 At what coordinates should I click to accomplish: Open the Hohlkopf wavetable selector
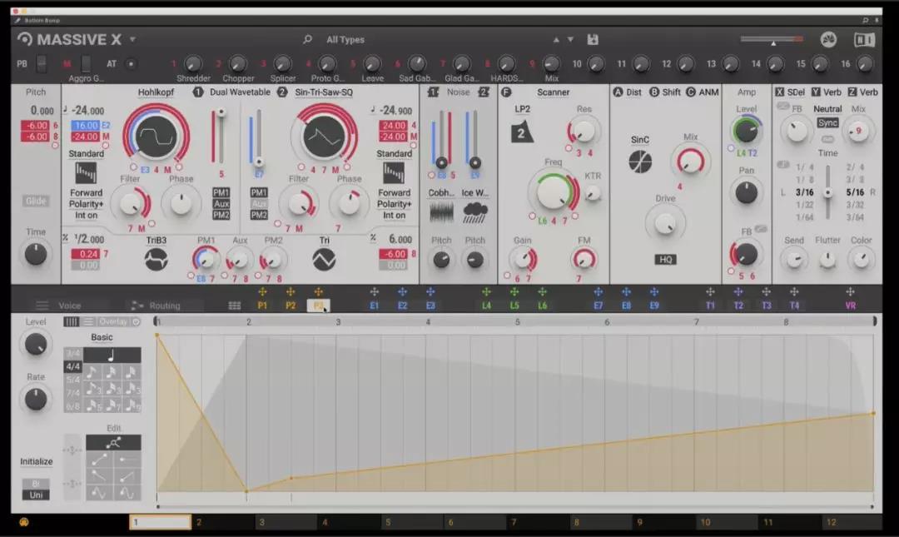[156, 92]
